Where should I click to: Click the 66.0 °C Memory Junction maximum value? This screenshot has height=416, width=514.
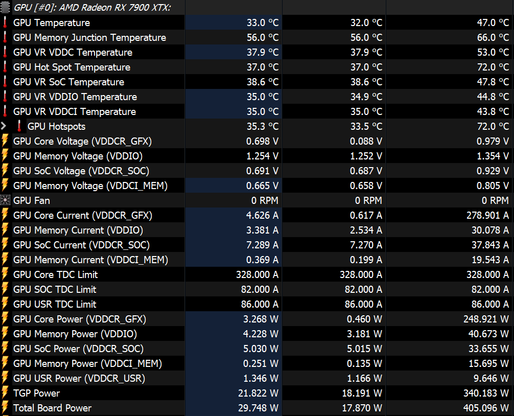(493, 37)
